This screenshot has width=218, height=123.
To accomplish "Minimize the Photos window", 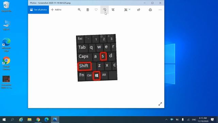I will click(x=144, y=3).
